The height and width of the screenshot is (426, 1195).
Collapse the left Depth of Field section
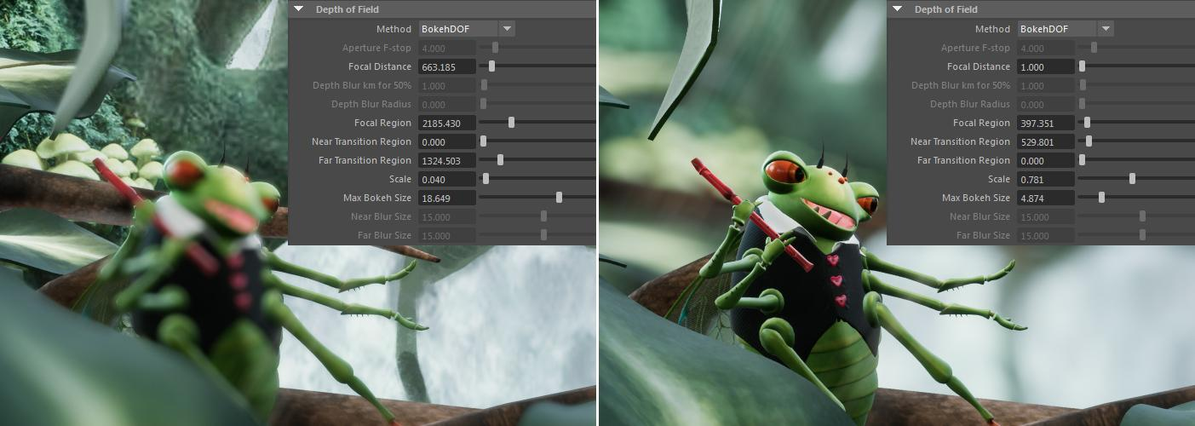pos(299,9)
